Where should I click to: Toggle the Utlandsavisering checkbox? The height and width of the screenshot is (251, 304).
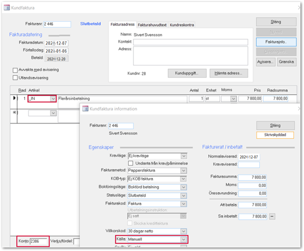15,78
